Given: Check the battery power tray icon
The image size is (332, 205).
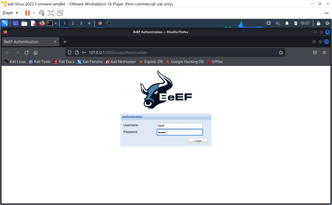Looking at the screenshot, I should [296, 23].
